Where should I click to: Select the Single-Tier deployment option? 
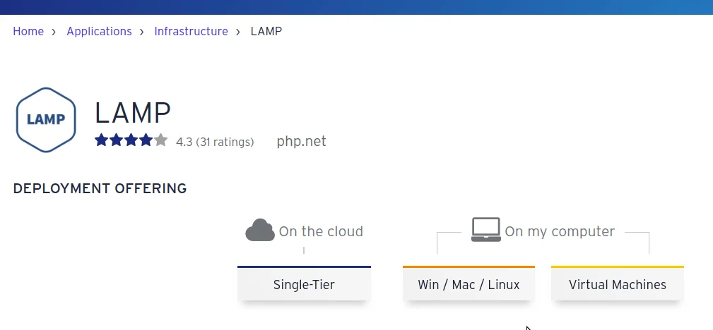click(x=304, y=285)
